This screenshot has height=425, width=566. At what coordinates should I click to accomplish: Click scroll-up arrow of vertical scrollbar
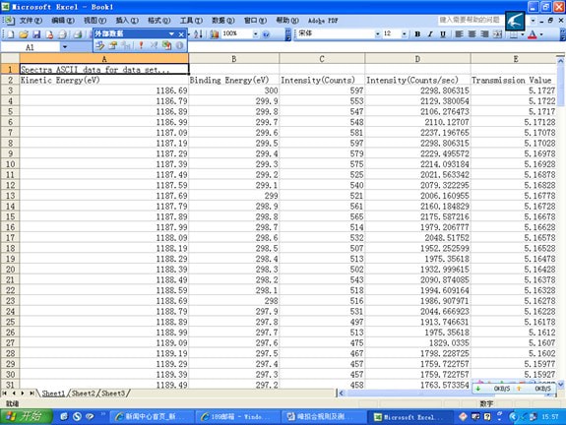point(560,61)
